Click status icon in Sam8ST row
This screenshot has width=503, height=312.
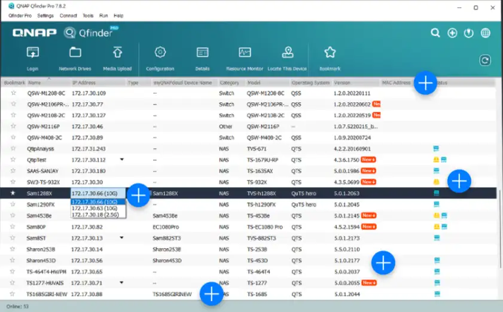point(437,238)
